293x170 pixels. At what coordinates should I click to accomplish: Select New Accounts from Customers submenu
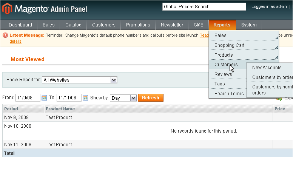[267, 68]
